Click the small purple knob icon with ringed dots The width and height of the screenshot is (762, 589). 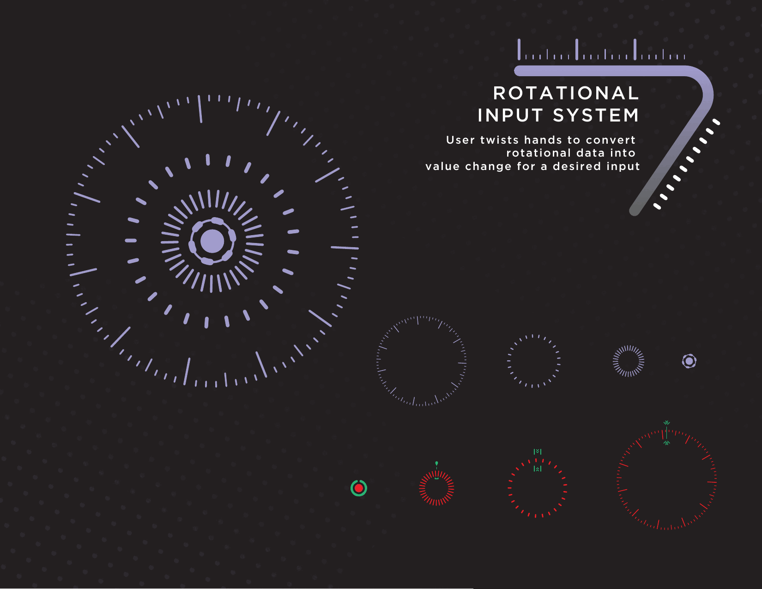[689, 361]
